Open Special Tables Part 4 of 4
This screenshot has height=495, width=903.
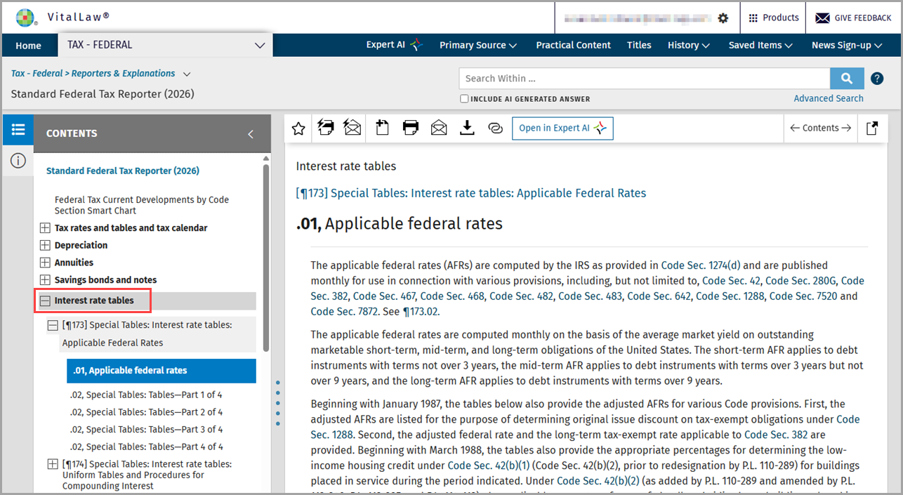pos(146,447)
